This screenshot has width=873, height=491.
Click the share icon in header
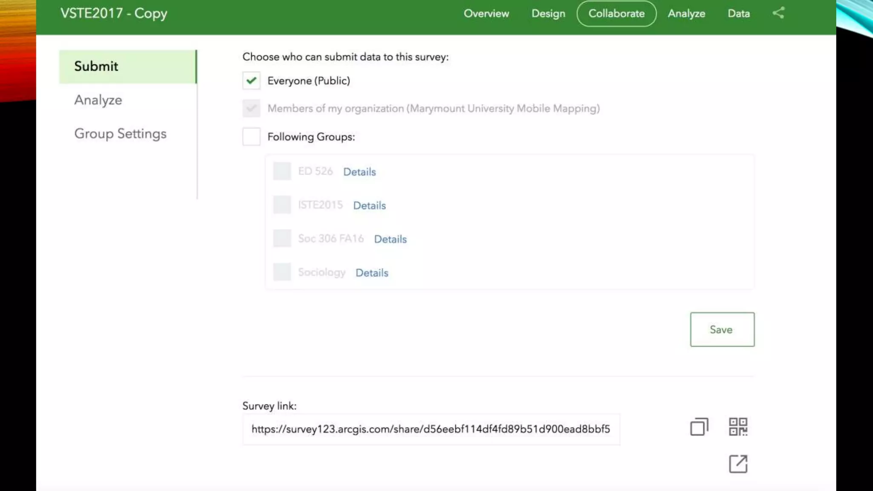pyautogui.click(x=778, y=13)
